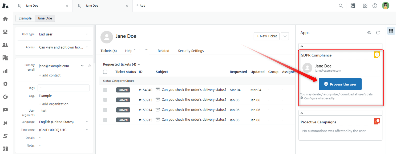396x154 pixels.
Task: Open the Configure what exactly link
Action: (319, 98)
